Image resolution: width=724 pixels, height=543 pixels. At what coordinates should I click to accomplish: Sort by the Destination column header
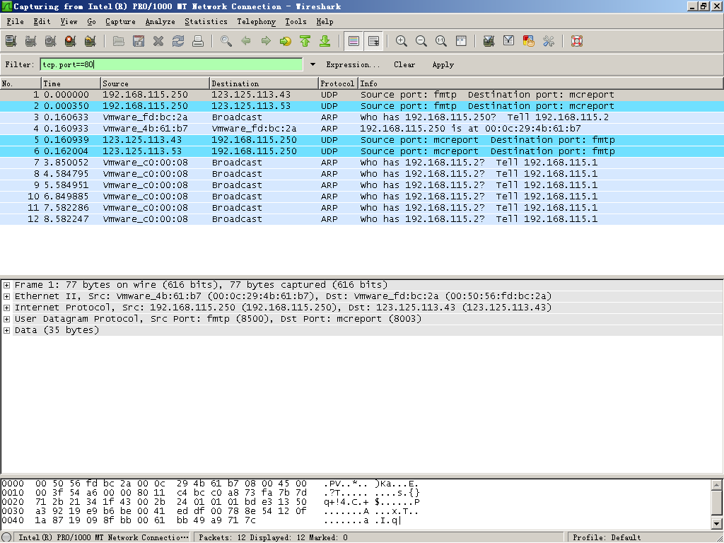(264, 83)
